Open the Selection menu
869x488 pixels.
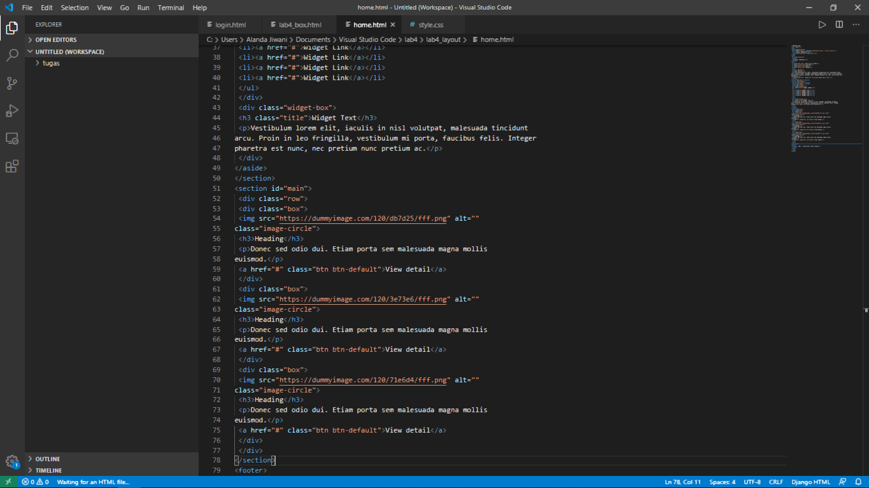tap(74, 8)
